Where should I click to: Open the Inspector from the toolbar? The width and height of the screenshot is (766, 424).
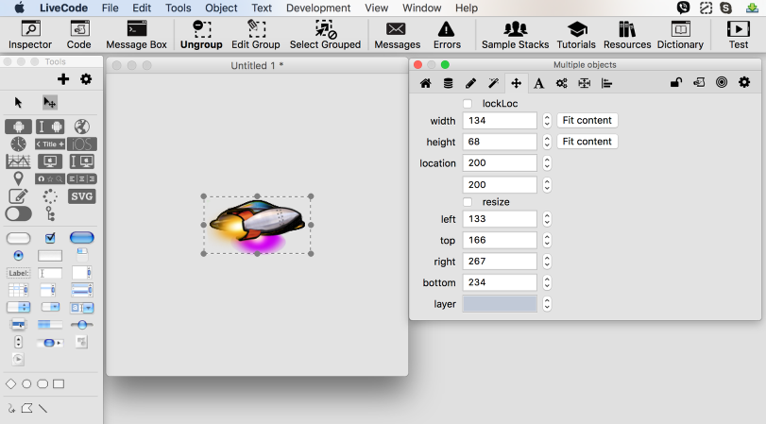pyautogui.click(x=30, y=35)
